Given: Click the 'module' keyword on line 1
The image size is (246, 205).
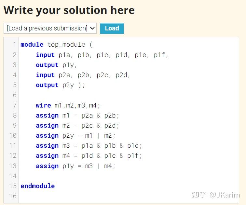Looking at the screenshot, I should pos(32,45).
